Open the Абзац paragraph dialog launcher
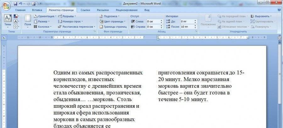This screenshot has height=128, width=283. pos(196,32)
